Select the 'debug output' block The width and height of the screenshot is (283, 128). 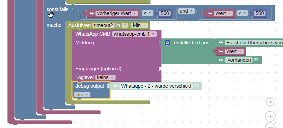(90, 86)
